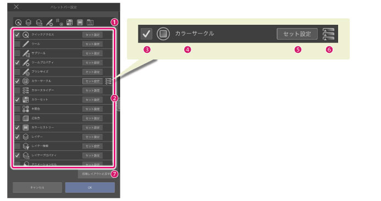Click 初期レイアウトに戻す reset button
The height and width of the screenshot is (201, 381).
[96, 174]
